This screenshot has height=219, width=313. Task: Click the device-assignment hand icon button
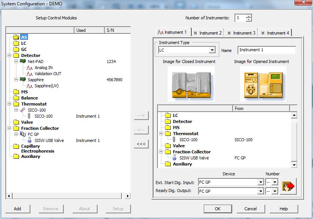288,186
